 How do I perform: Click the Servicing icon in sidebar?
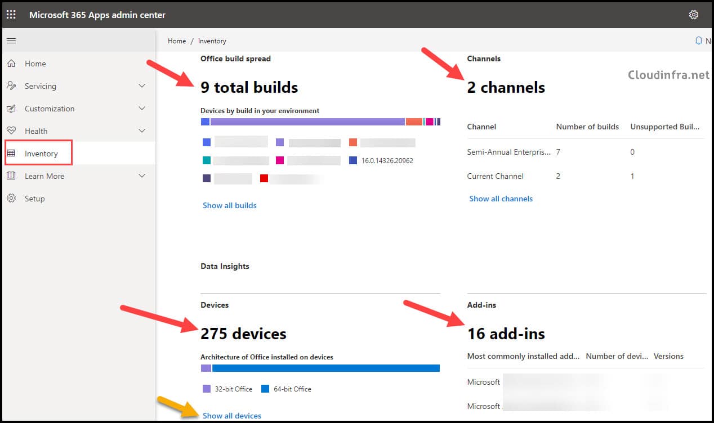pos(11,86)
